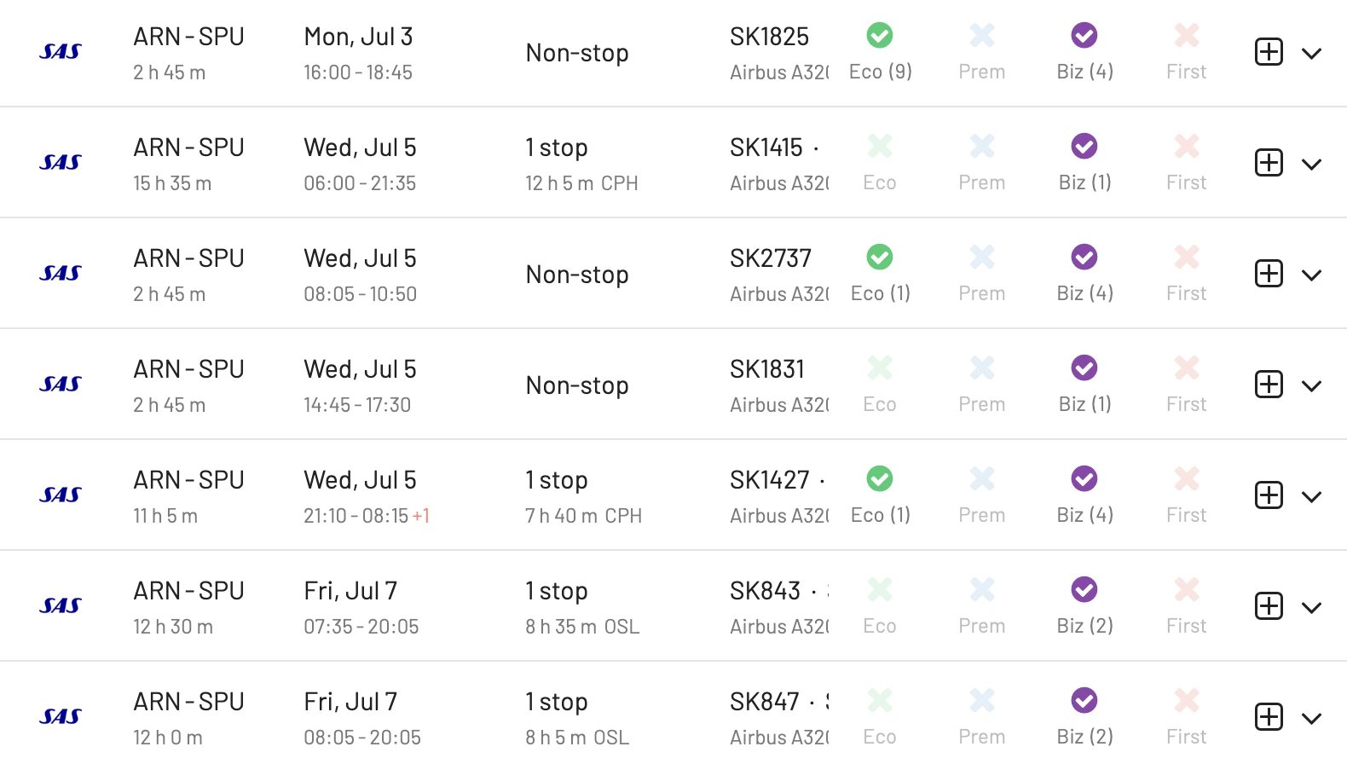Select the purple Biz (1) checkmark for SK1415
This screenshot has height=764, width=1347.
(1084, 146)
